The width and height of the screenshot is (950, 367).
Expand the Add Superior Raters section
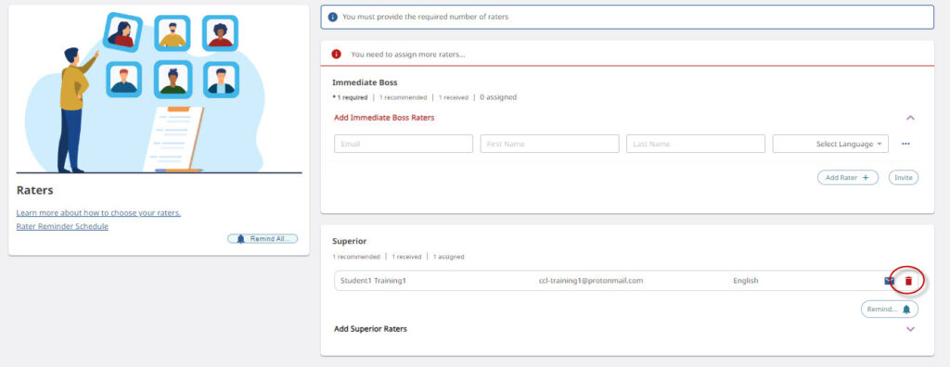[x=910, y=329]
